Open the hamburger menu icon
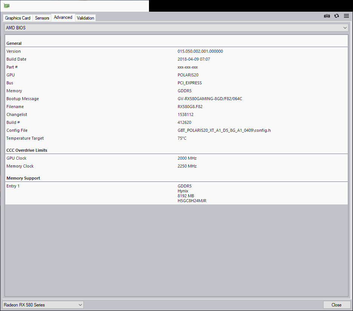 tap(347, 16)
